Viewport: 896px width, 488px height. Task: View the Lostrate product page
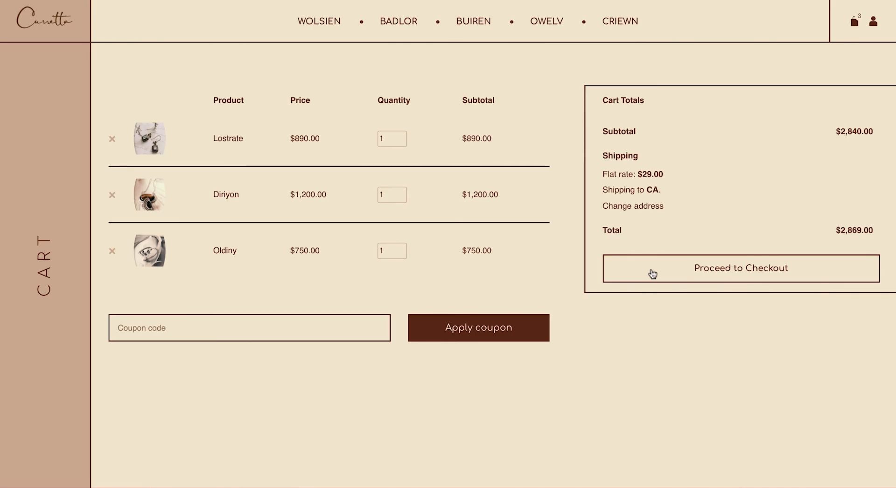pyautogui.click(x=228, y=138)
